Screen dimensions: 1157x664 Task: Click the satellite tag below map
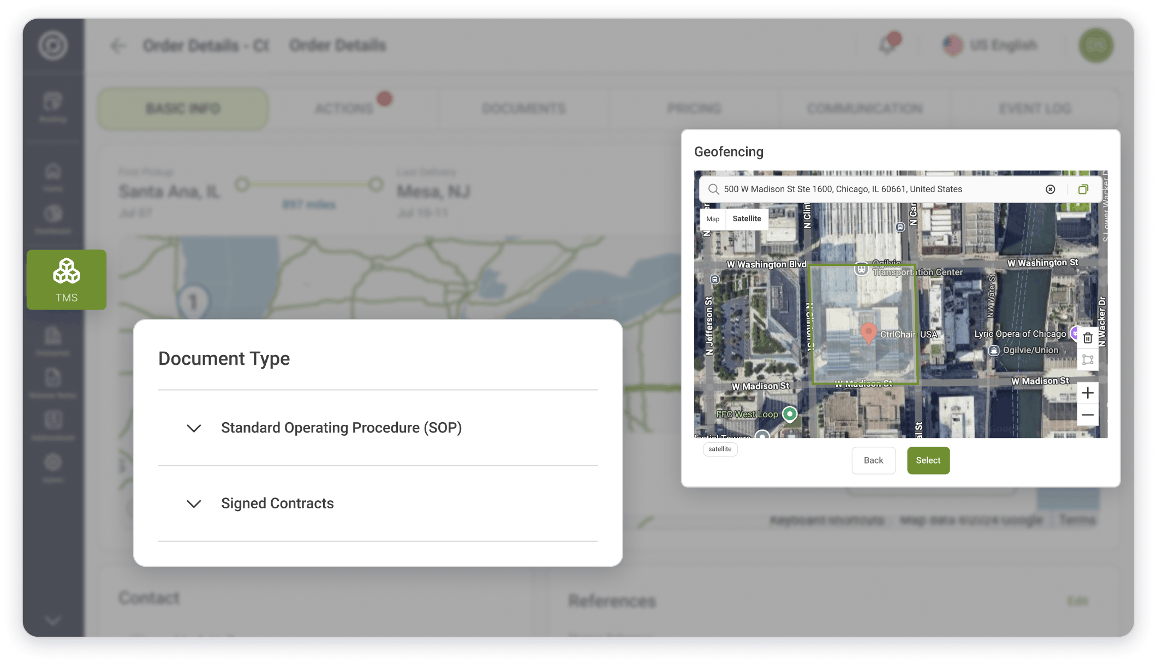(x=720, y=449)
